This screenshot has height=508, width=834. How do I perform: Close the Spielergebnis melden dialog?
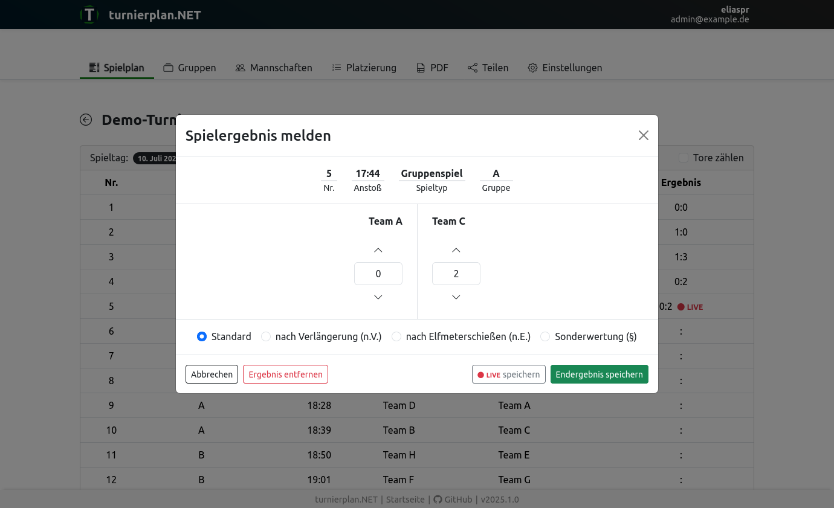644,135
